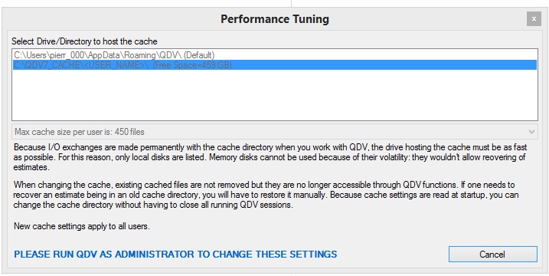Screen dimensions: 549x276
Task: Select the C:\QDV7_CACHE directory entry
Action: coord(274,65)
